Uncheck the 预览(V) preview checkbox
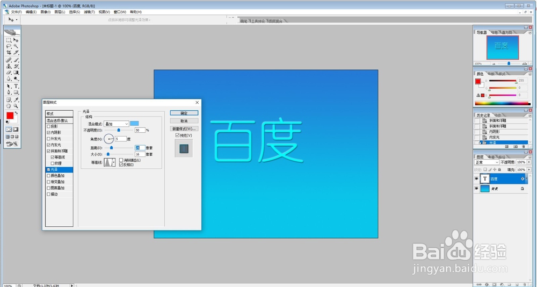This screenshot has width=537, height=287. tap(177, 135)
